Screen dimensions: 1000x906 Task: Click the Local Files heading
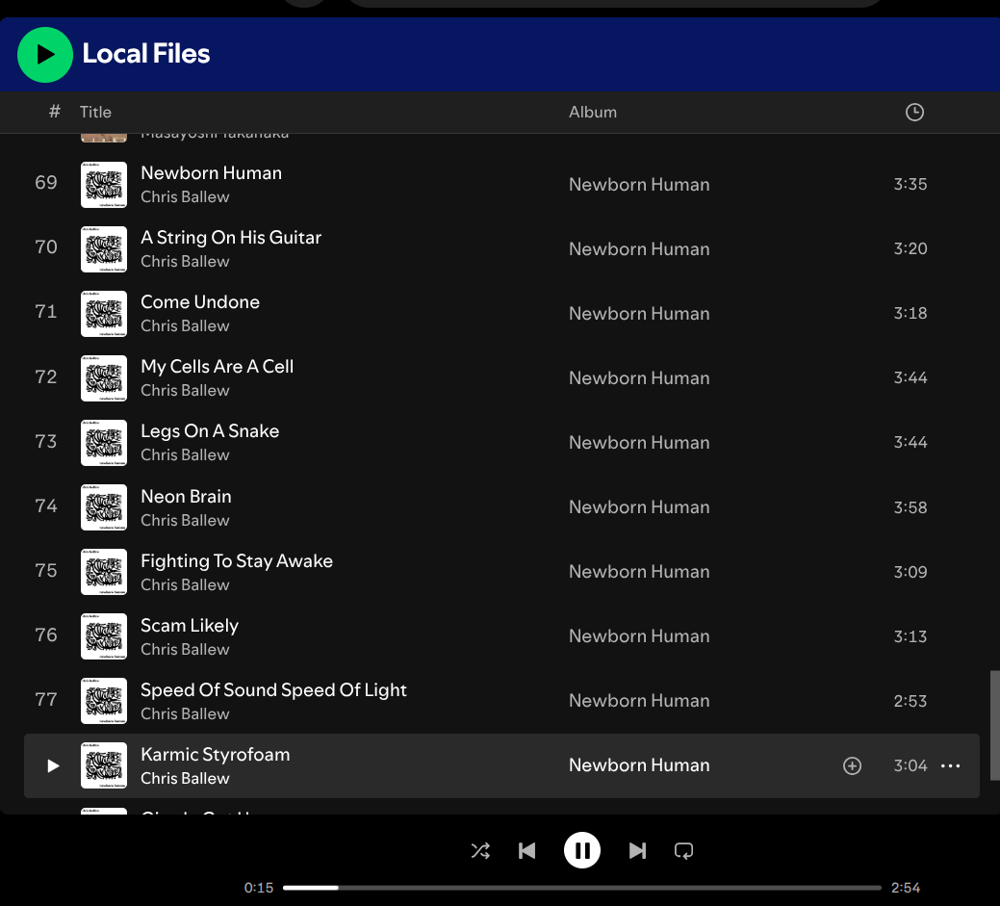pos(146,54)
